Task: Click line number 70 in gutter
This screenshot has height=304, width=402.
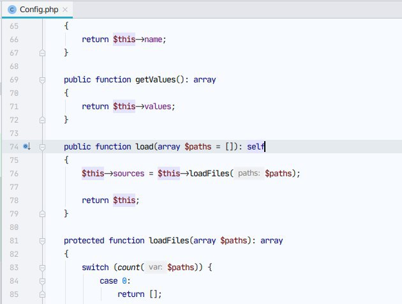Action: pyautogui.click(x=14, y=93)
